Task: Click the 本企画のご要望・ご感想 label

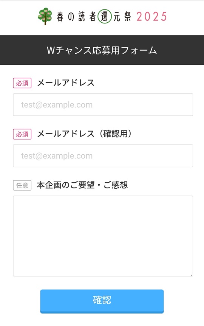Action: pyautogui.click(x=82, y=185)
